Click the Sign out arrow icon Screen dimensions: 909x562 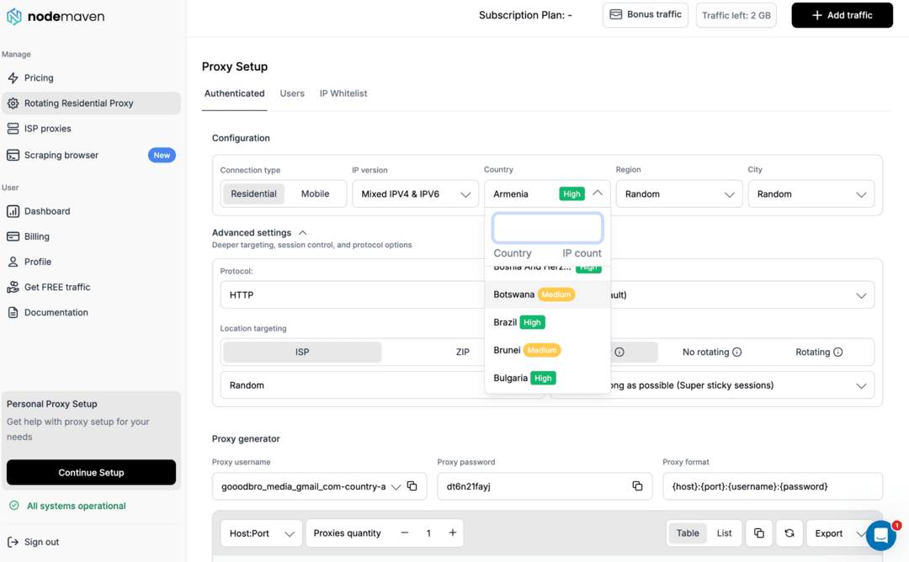13,542
